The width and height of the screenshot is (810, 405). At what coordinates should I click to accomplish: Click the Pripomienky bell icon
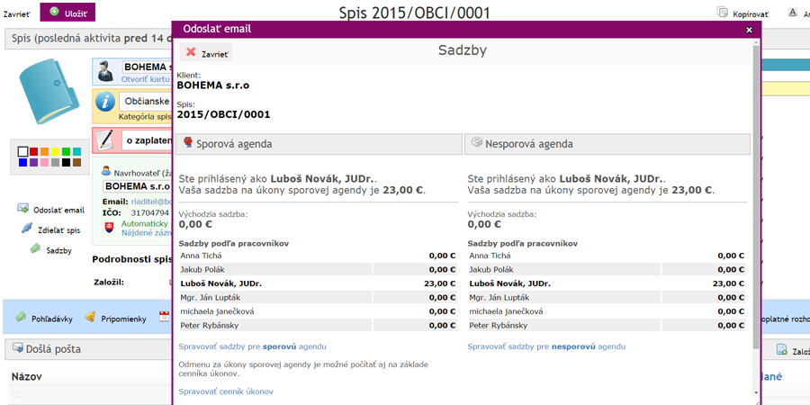[x=90, y=317]
